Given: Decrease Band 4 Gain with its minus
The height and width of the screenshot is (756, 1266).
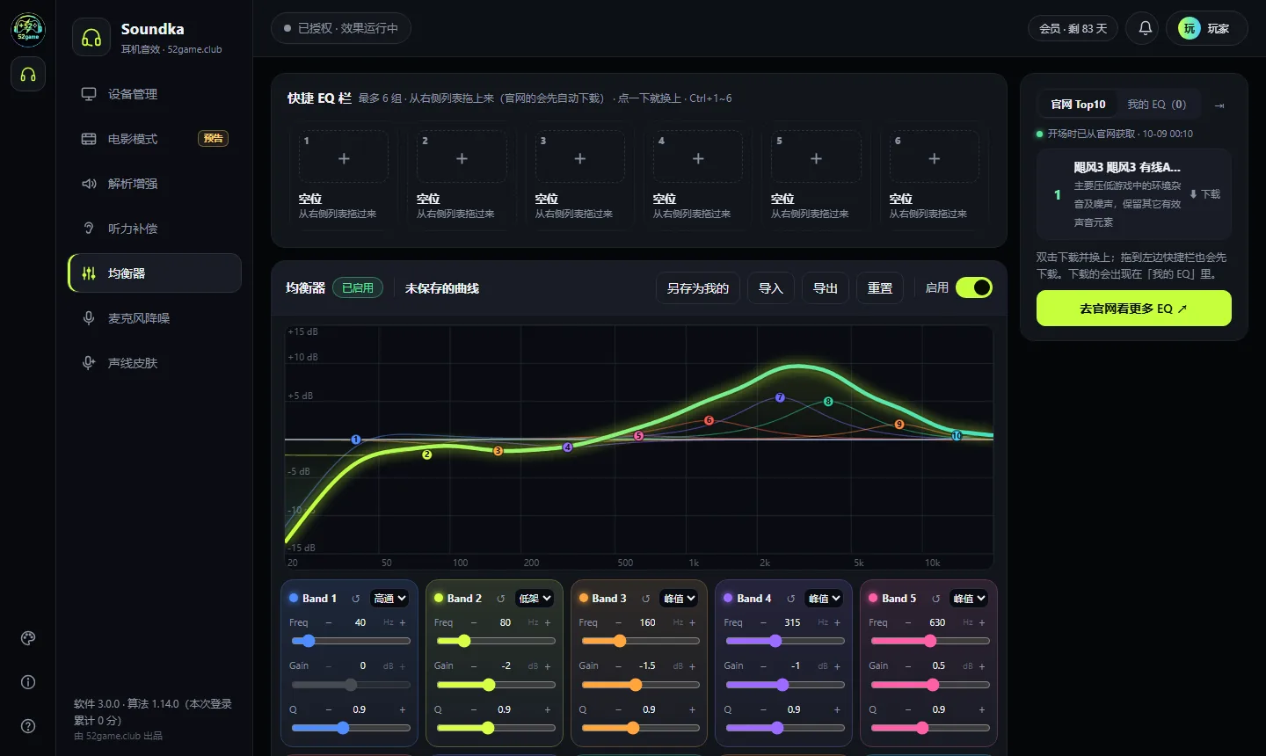Looking at the screenshot, I should 763,666.
